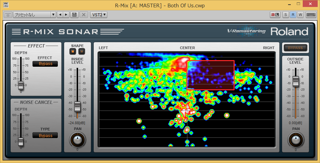The width and height of the screenshot is (320, 163).
Task: Click the OUTSIDE LEVEL fader handle
Action: pyautogui.click(x=295, y=81)
